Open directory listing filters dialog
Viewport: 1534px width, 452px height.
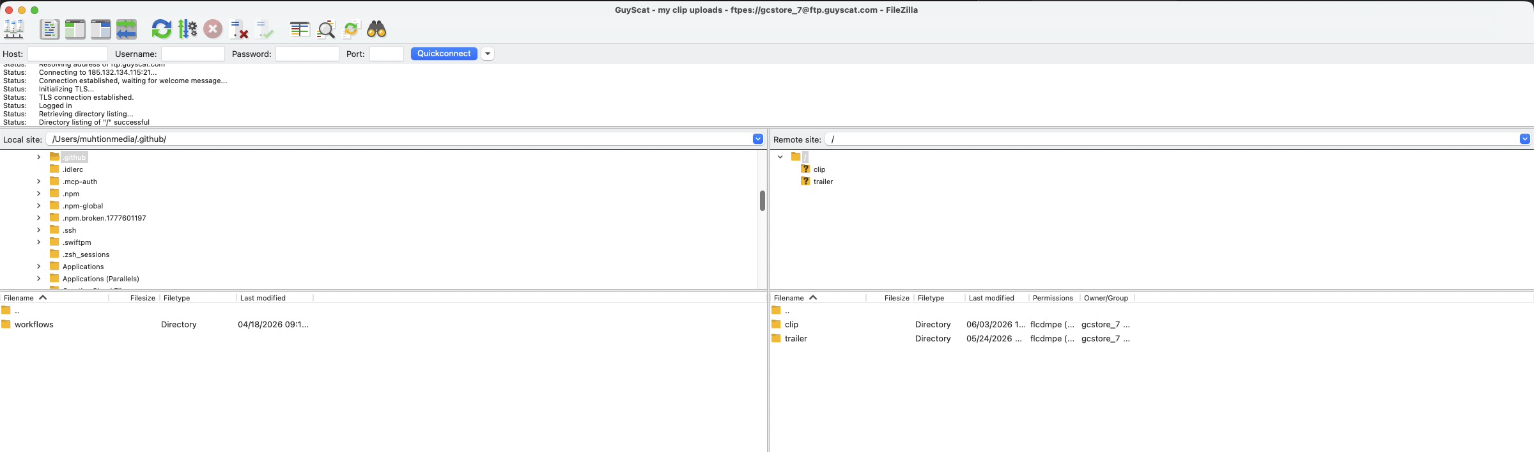[x=300, y=29]
